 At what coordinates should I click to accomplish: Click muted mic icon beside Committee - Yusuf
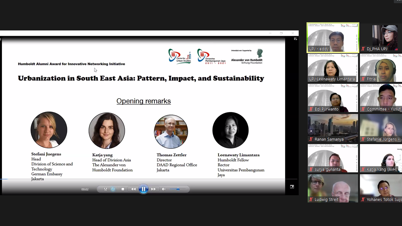[x=363, y=109]
